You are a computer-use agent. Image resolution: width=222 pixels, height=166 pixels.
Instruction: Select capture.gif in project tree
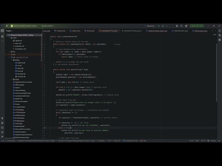pyautogui.click(x=20, y=63)
